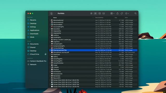Go back with the back arrow button
The height and width of the screenshot is (93, 166).
[51, 13]
